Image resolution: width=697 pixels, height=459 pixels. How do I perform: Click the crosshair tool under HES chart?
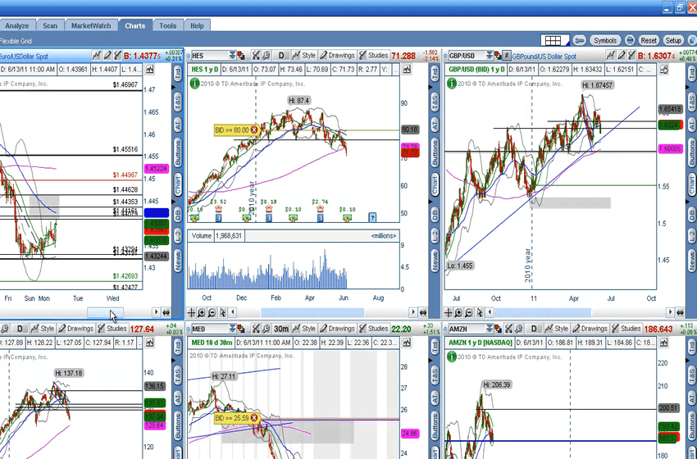pyautogui.click(x=191, y=313)
